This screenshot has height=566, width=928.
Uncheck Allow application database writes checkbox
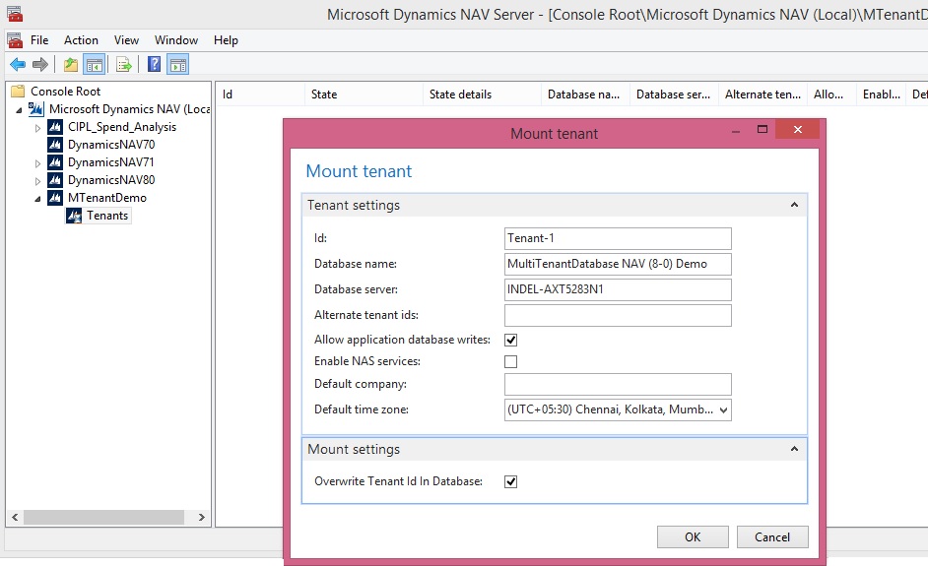[x=511, y=340]
